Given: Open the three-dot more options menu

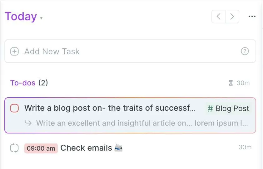Looking at the screenshot, I should pos(252,17).
